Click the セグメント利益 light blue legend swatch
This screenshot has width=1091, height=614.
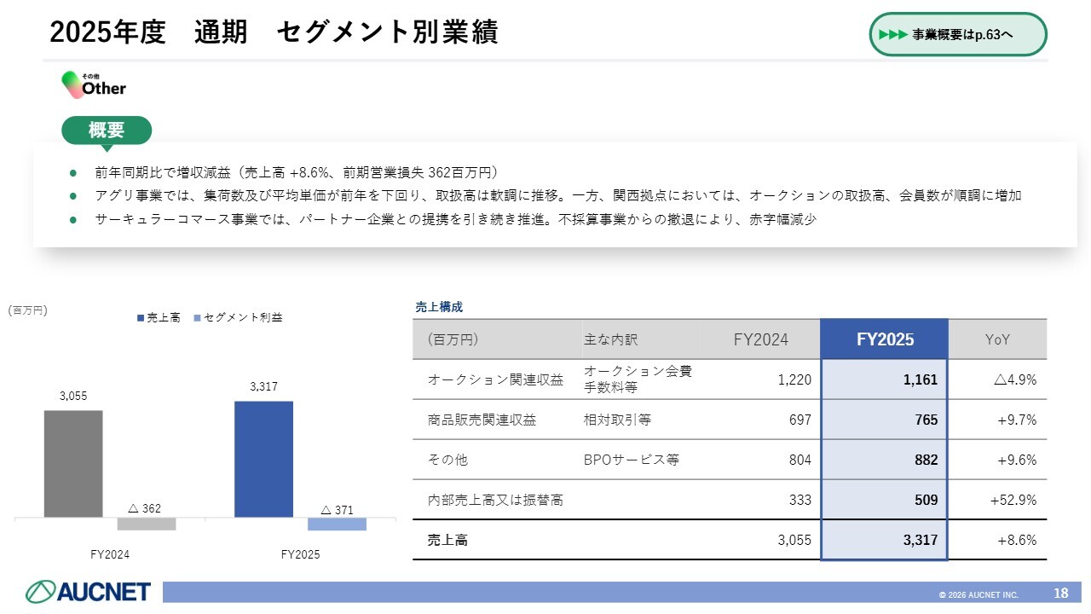(198, 317)
